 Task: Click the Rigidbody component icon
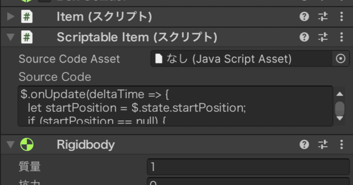(x=27, y=145)
